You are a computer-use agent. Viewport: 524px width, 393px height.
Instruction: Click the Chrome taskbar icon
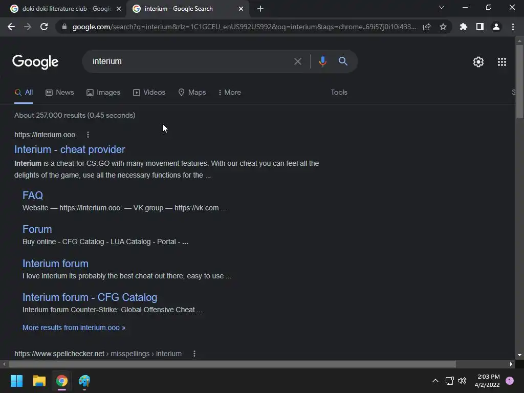click(x=62, y=381)
